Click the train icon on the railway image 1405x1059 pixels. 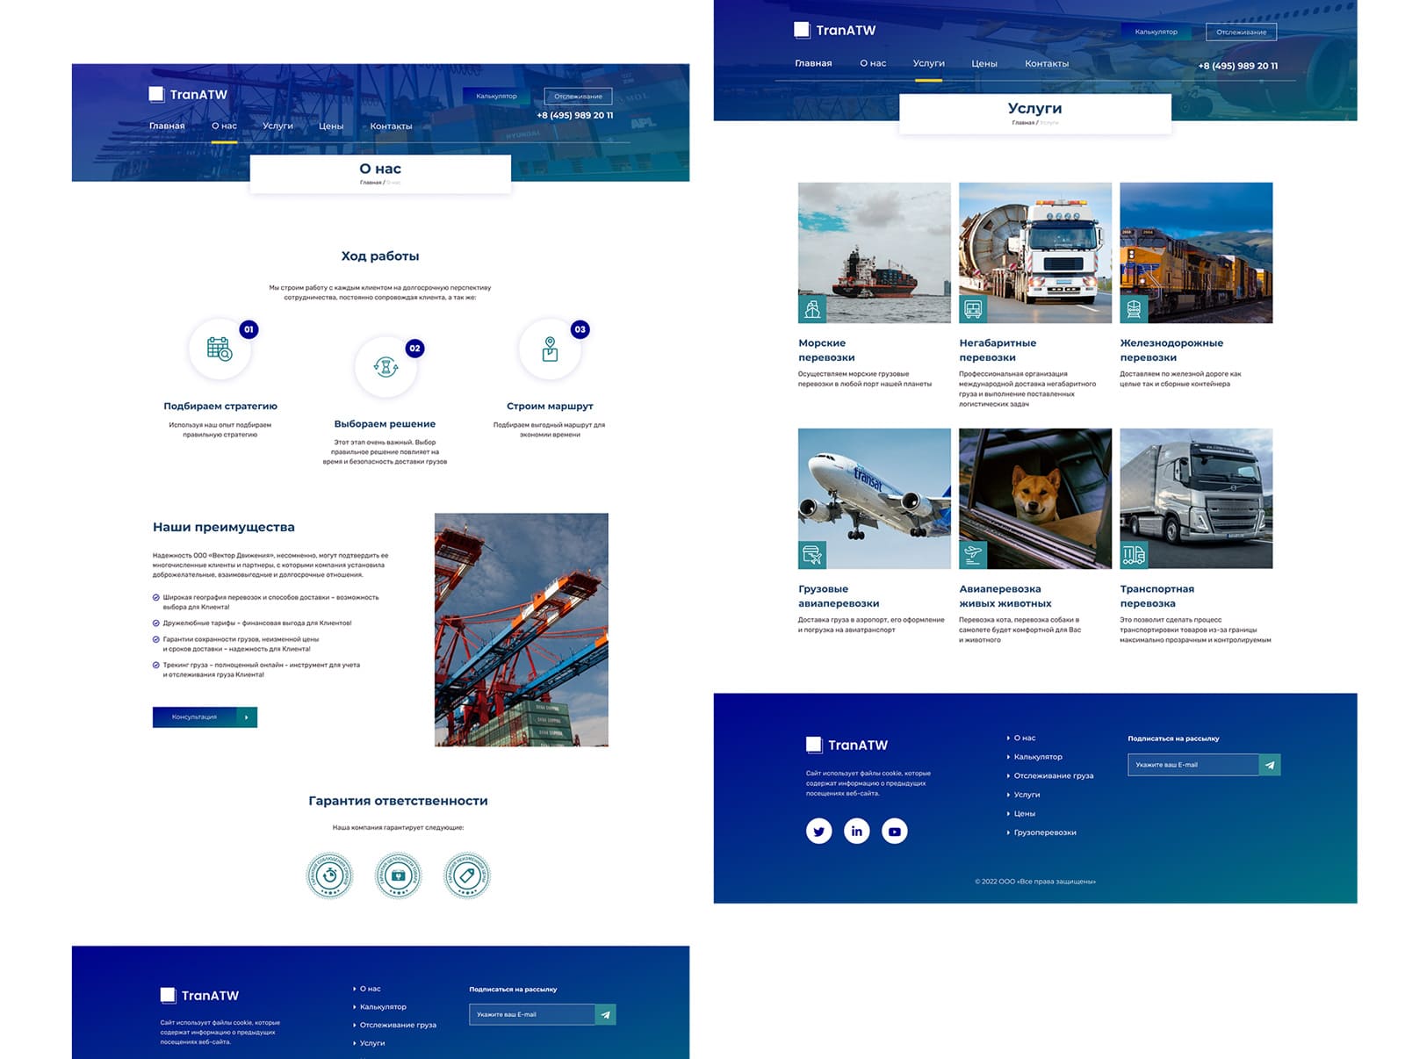coord(1134,309)
